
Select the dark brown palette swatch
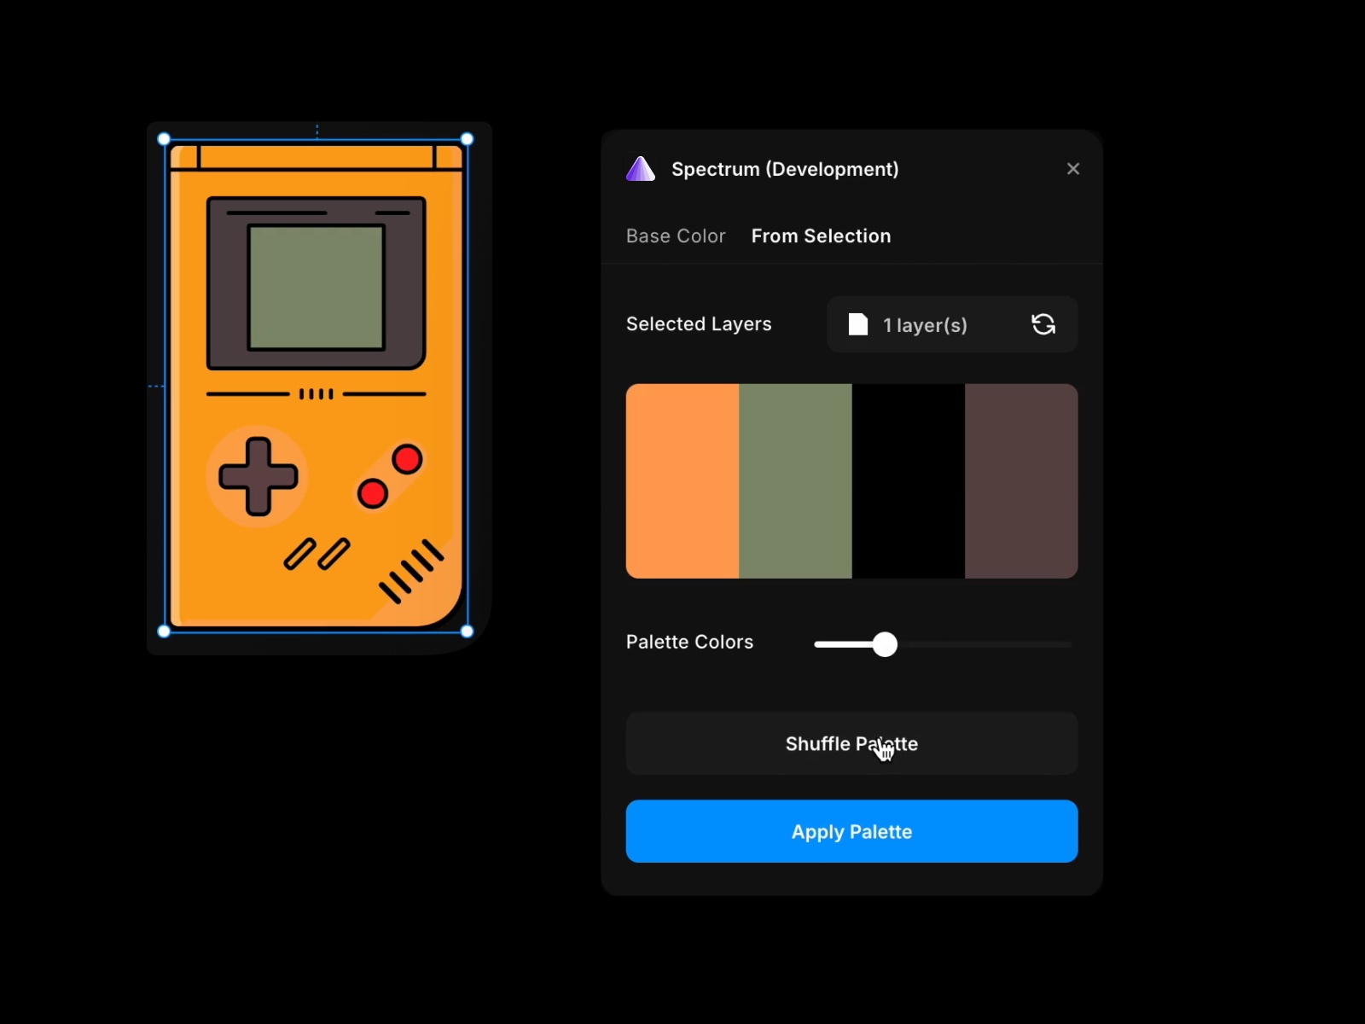pyautogui.click(x=1020, y=480)
